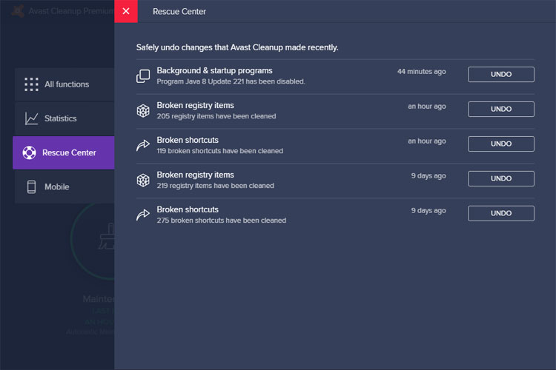Viewport: 556px width, 370px height.
Task: Click the Mobile phone icon
Action: click(31, 186)
